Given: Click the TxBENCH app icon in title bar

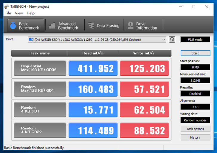Looking at the screenshot, I should click(6, 7).
